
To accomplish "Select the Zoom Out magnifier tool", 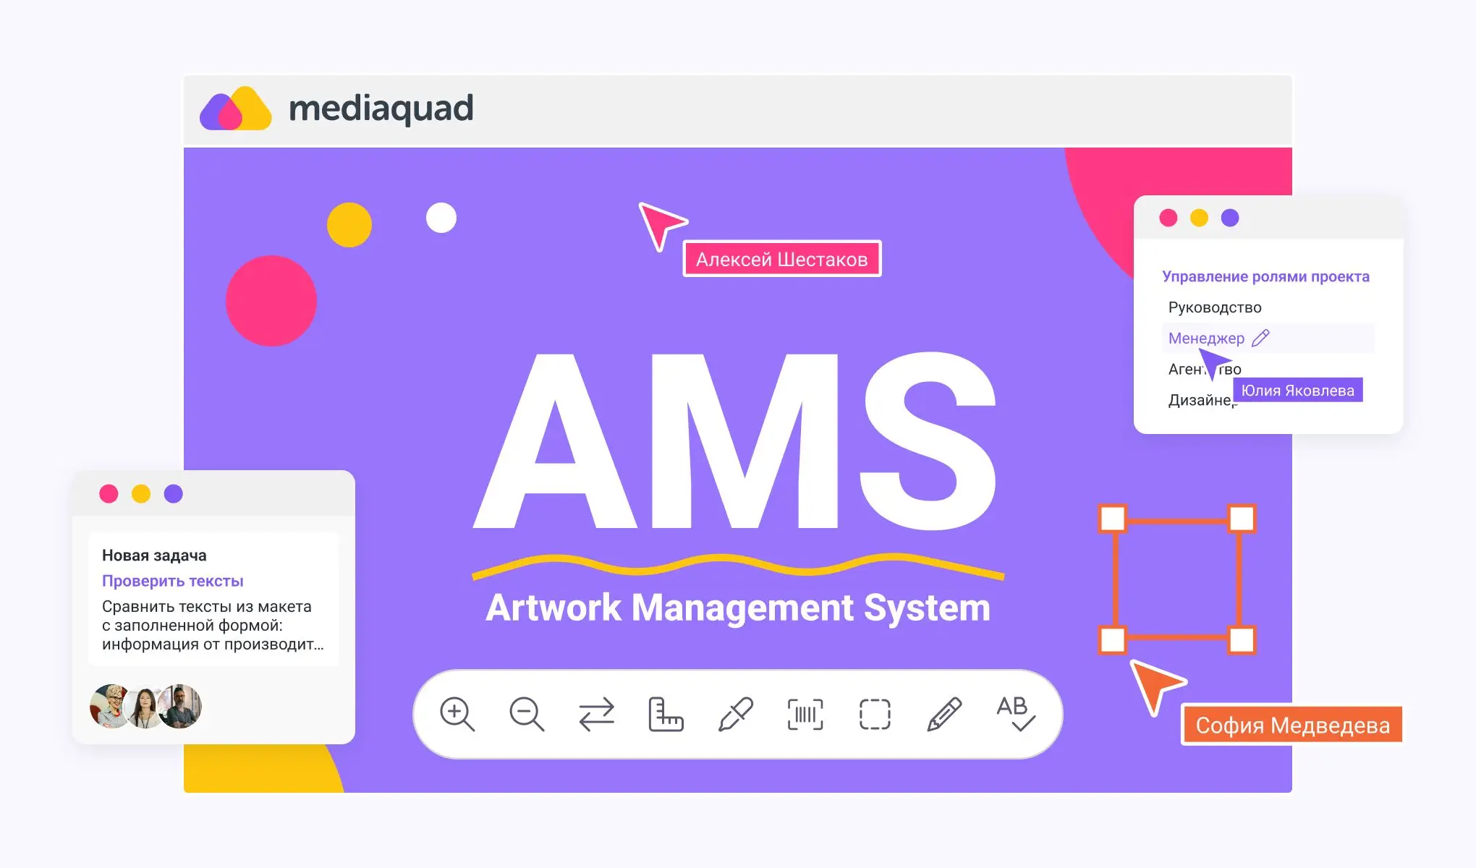I will [527, 715].
